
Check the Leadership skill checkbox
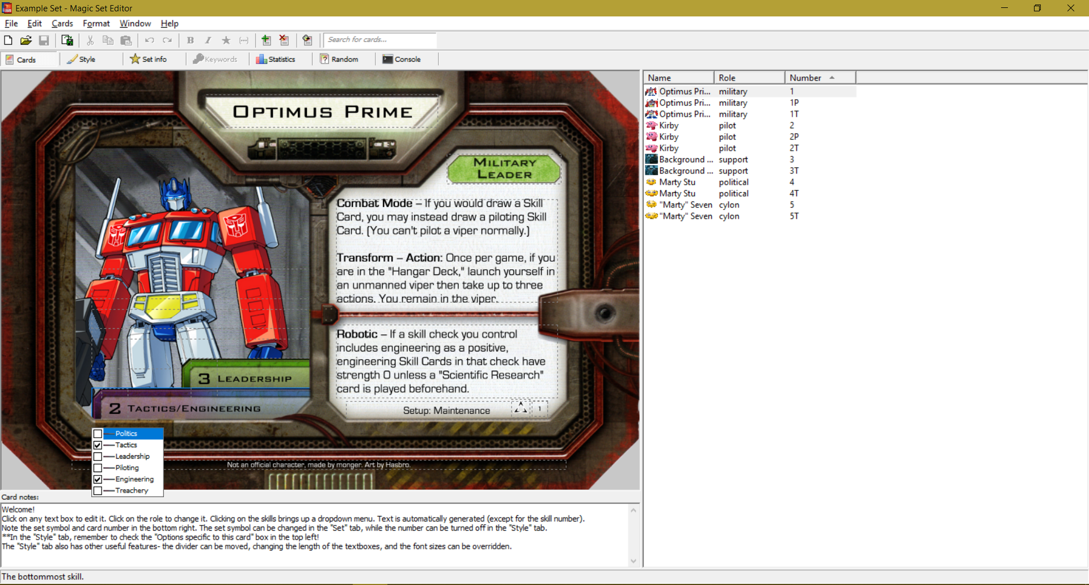point(98,456)
